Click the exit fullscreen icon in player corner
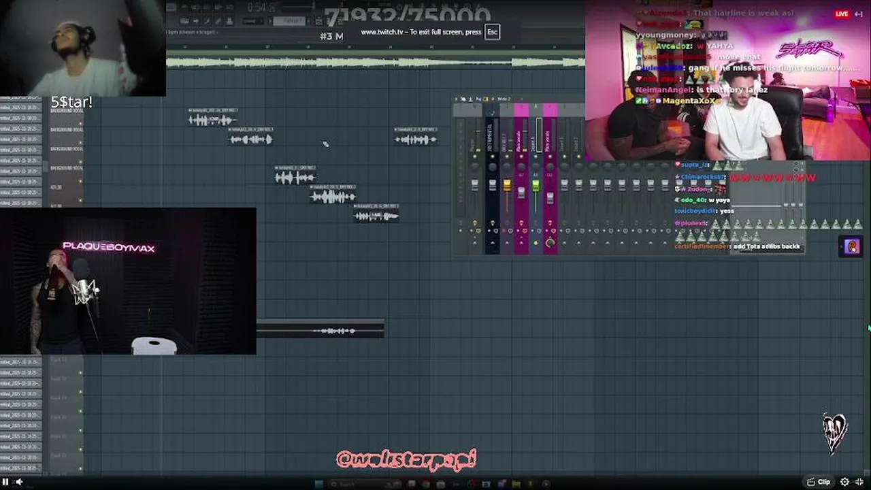 point(859,482)
